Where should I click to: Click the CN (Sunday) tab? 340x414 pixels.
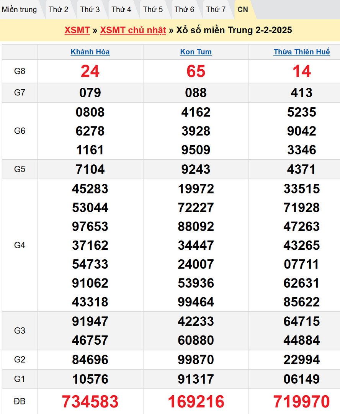coord(243,10)
